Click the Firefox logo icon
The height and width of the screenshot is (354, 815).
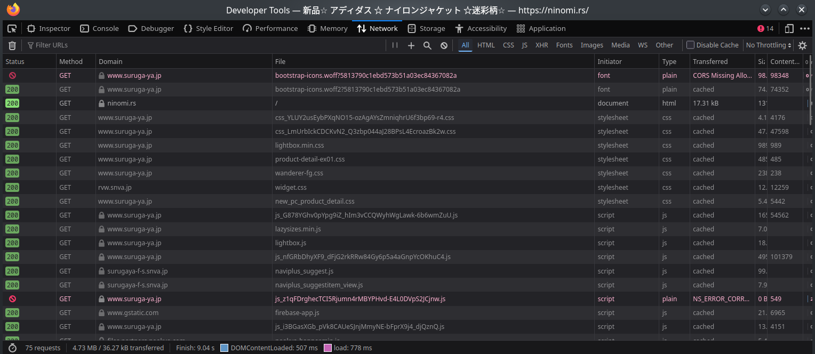point(13,10)
